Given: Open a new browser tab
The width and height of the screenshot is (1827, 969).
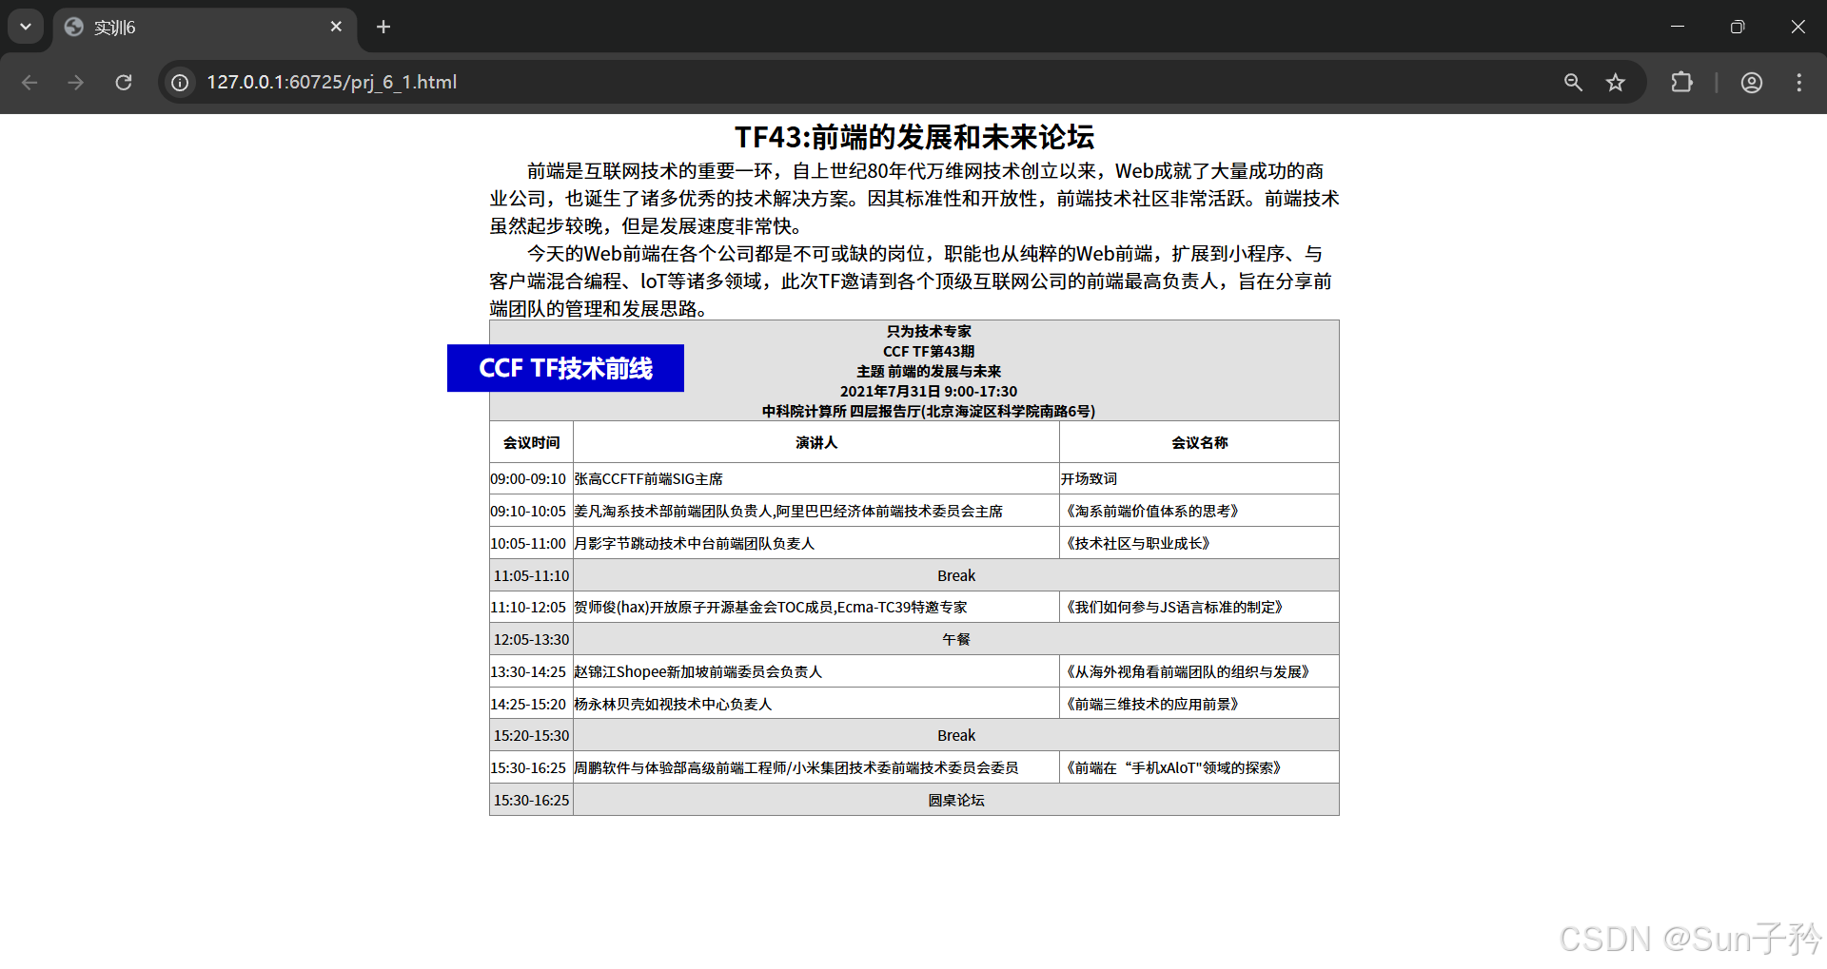Looking at the screenshot, I should [383, 27].
